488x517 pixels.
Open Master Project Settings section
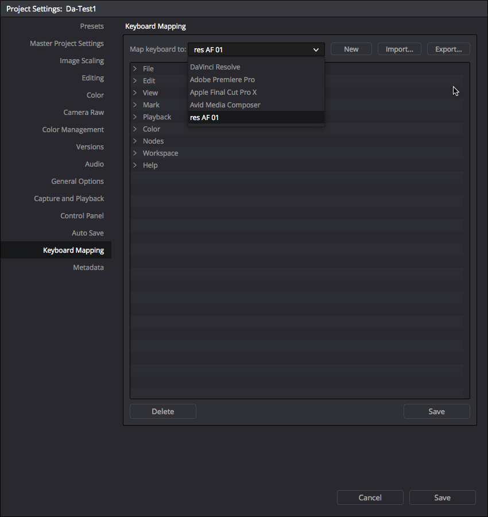[x=67, y=44]
